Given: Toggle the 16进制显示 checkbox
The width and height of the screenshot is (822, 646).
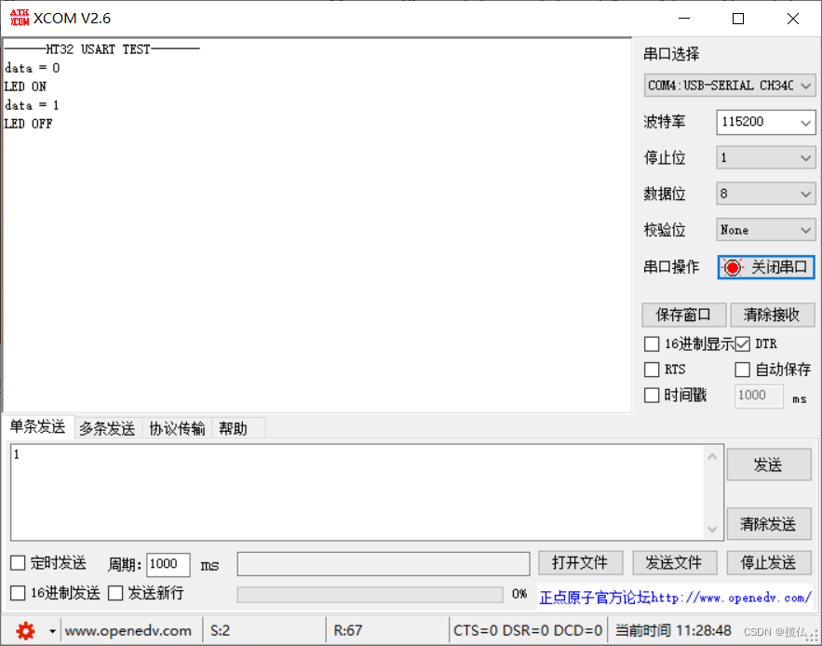Looking at the screenshot, I should (x=652, y=344).
